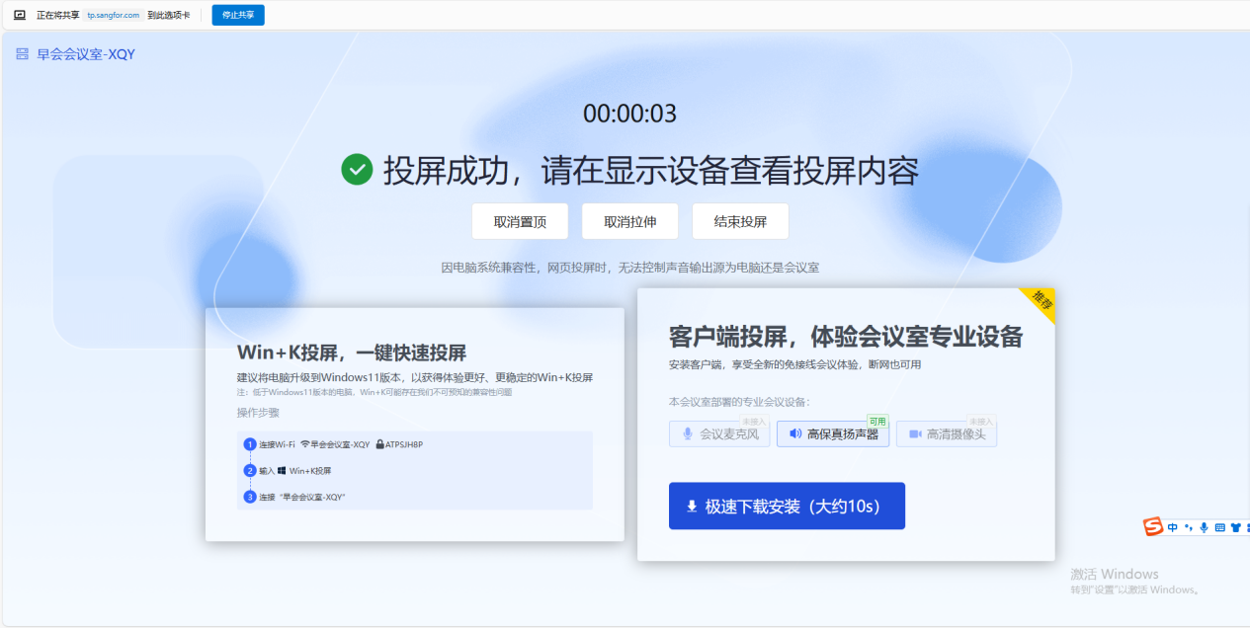Toggle the Sogou punctuation mode icon
Screen dimensions: 1250x628
(1189, 527)
